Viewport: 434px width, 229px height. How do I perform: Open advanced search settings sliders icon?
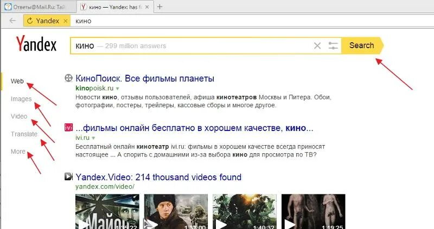click(333, 45)
